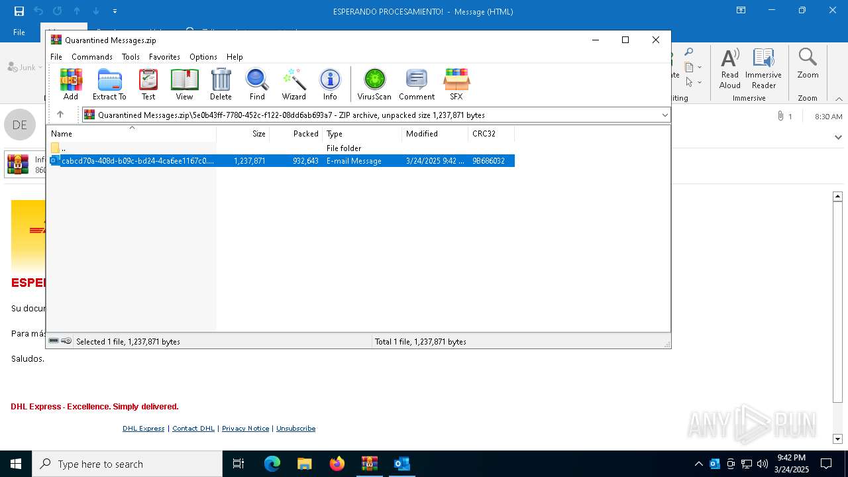848x477 pixels.
Task: Open Immersive Reader in Outlook
Action: coord(763,69)
